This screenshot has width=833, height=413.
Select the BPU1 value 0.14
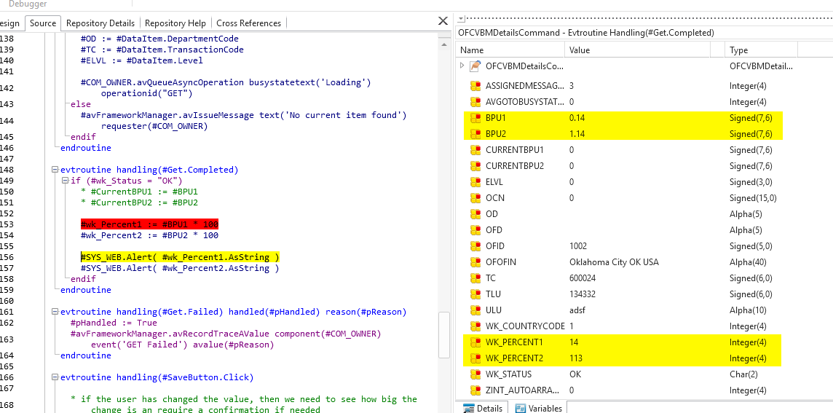pyautogui.click(x=577, y=118)
